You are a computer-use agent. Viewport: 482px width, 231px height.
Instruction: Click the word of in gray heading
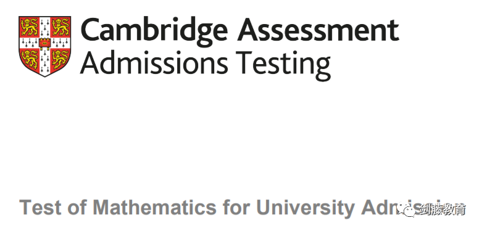coord(77,207)
